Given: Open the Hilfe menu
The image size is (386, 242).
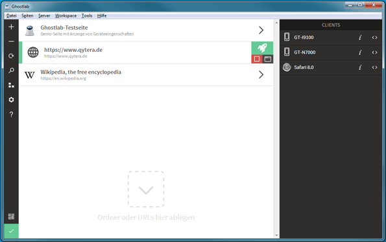Looking at the screenshot, I should [x=102, y=16].
